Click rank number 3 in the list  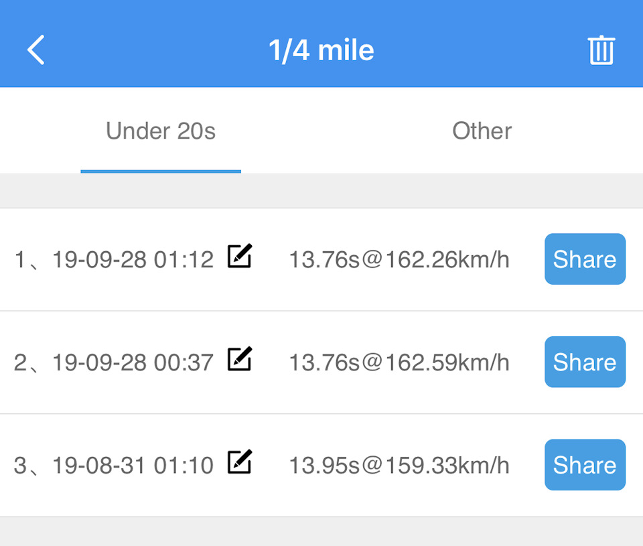tap(21, 466)
